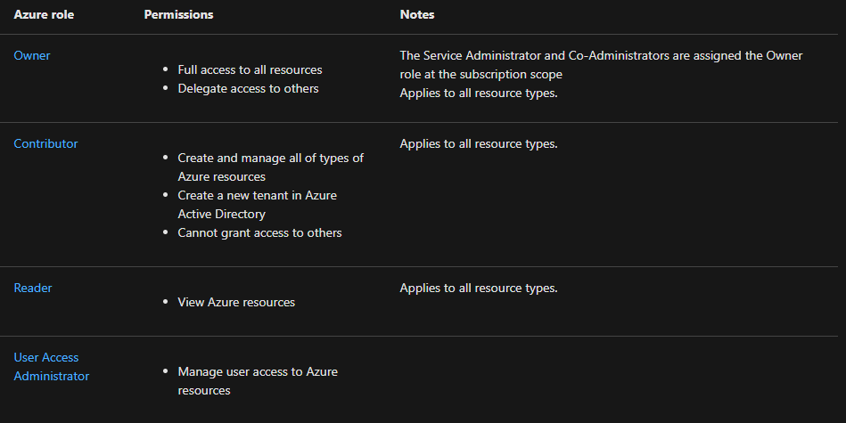Click "Cannot grant access to others" text

click(x=259, y=232)
